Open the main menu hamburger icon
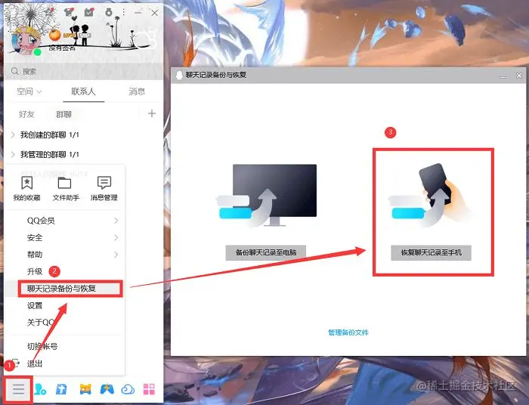 [19, 389]
